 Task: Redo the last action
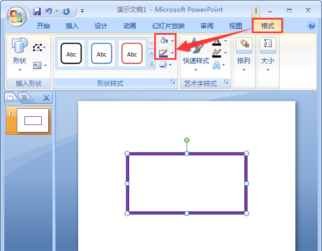(66, 11)
